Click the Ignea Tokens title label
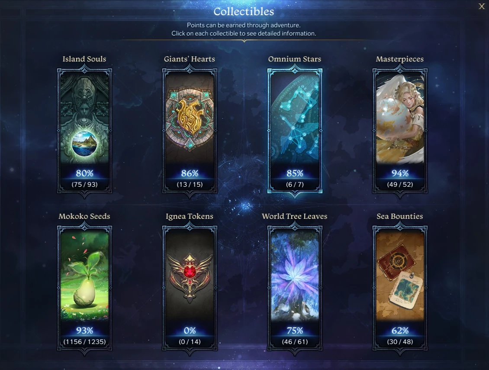Viewport: 489px width, 370px height. [190, 217]
